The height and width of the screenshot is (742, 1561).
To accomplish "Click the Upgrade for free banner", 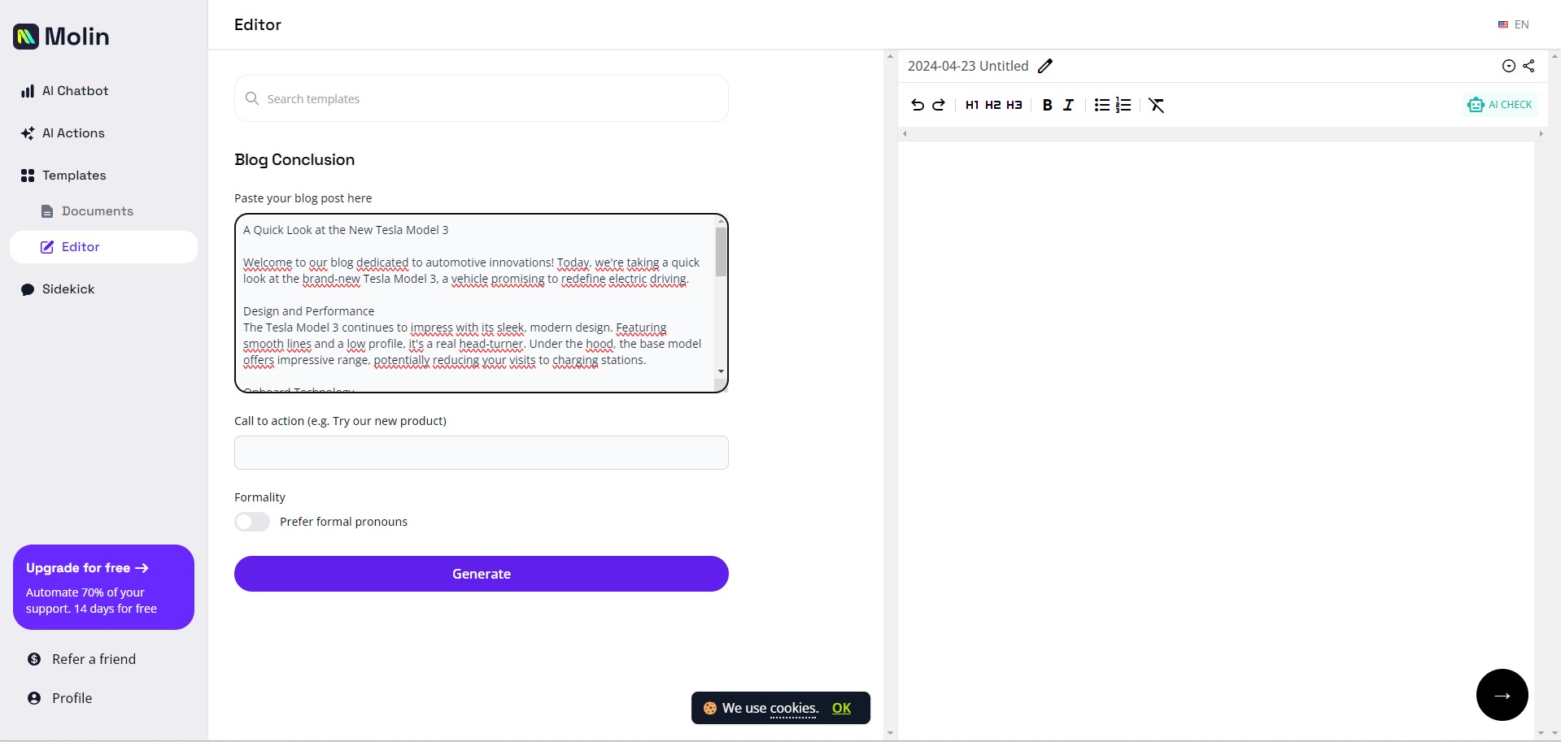I will [x=103, y=587].
